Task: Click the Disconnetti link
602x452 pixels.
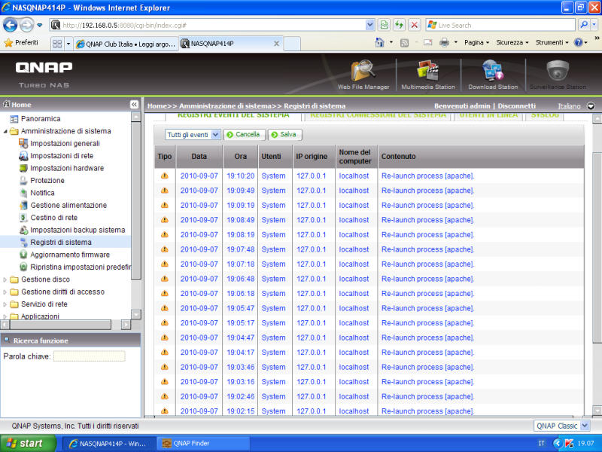Action: [517, 106]
